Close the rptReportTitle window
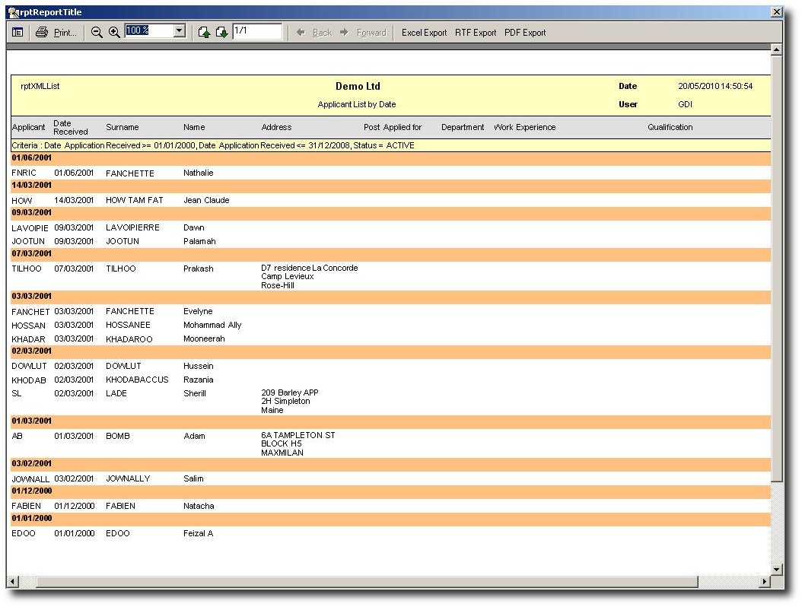This screenshot has height=607, width=802. point(776,12)
